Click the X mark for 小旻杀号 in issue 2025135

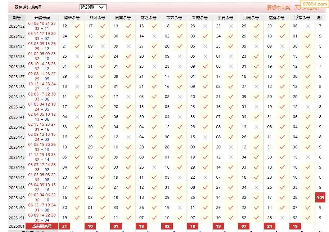(x=231, y=57)
